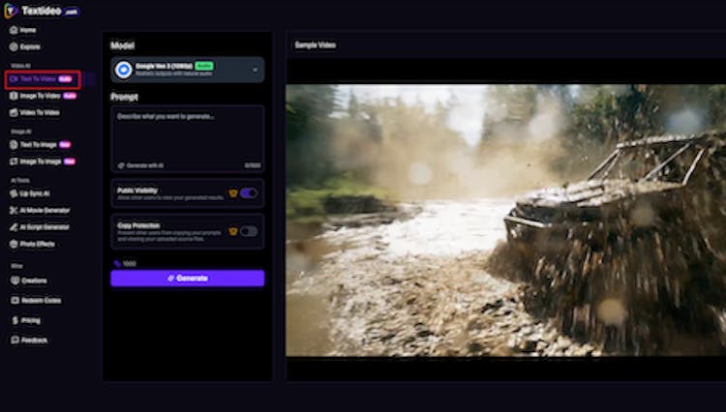The height and width of the screenshot is (412, 726).
Task: Switch to Image To Video
Action: pos(40,96)
